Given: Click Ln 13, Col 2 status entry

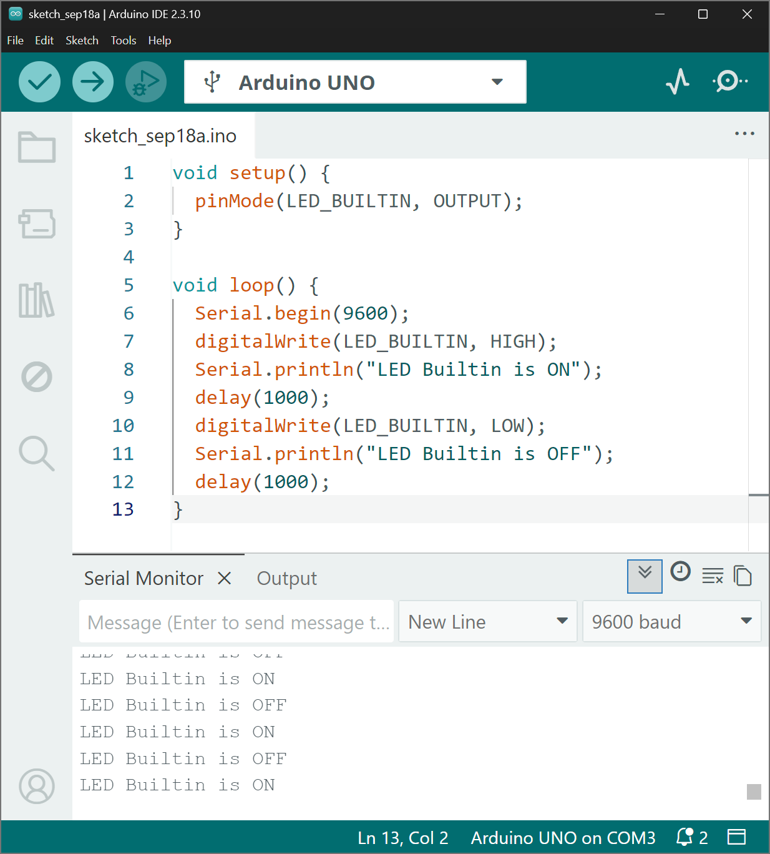Looking at the screenshot, I should tap(403, 838).
